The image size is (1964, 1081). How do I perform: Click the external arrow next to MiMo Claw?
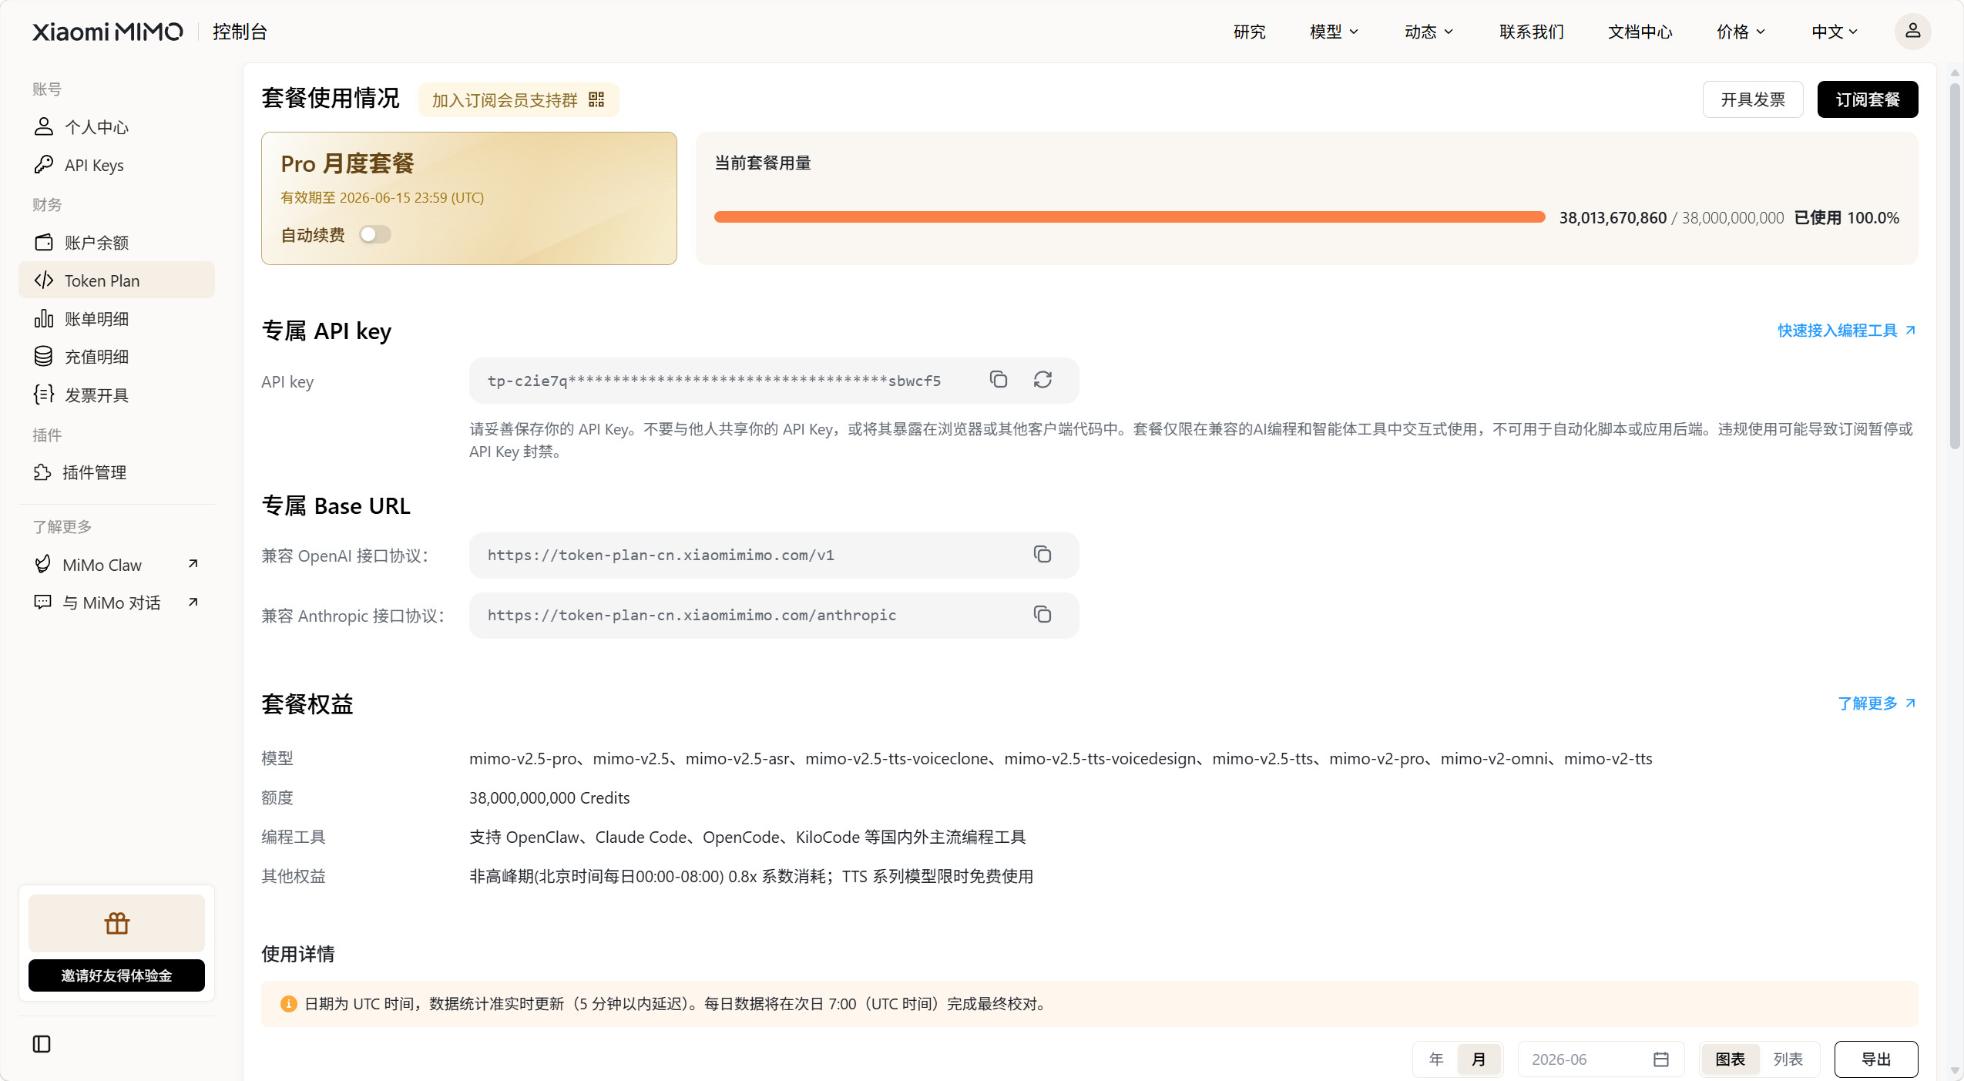pos(193,564)
